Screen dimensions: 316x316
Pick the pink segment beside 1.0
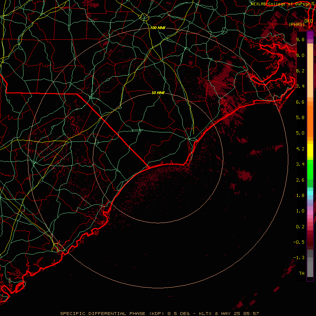(310, 213)
